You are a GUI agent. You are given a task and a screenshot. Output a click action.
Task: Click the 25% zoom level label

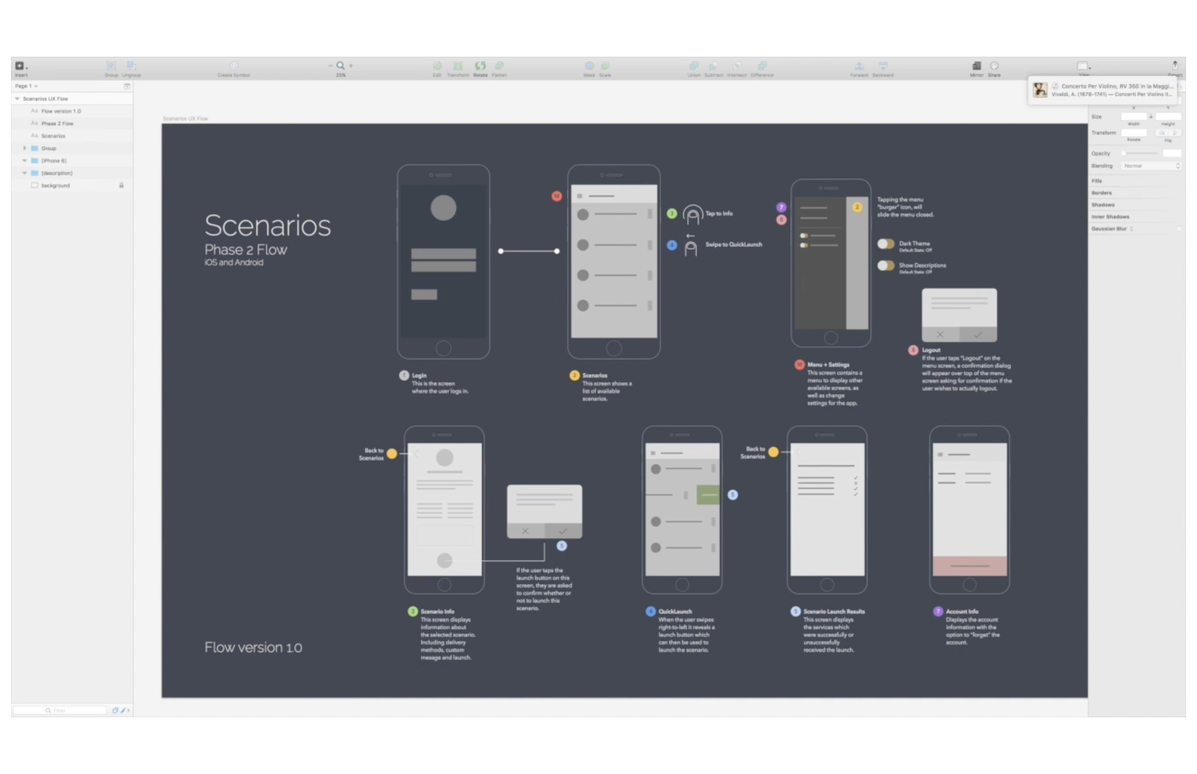[x=340, y=75]
